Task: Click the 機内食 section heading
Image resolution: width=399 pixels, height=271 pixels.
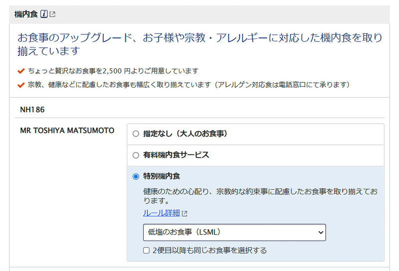Action: (26, 14)
